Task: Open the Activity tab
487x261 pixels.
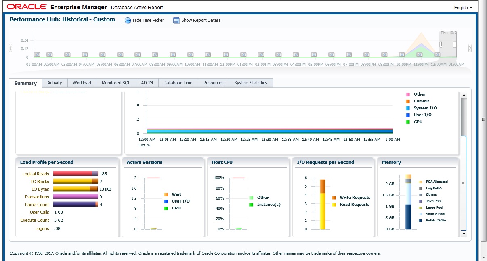Action: tap(55, 83)
